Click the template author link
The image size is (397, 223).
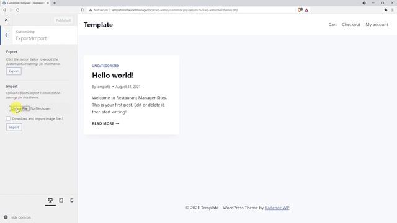(x=104, y=87)
